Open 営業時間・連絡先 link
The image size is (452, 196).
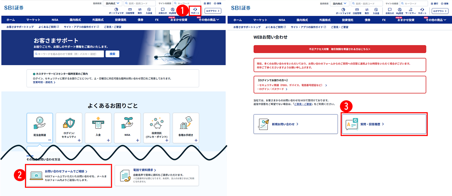(44, 82)
